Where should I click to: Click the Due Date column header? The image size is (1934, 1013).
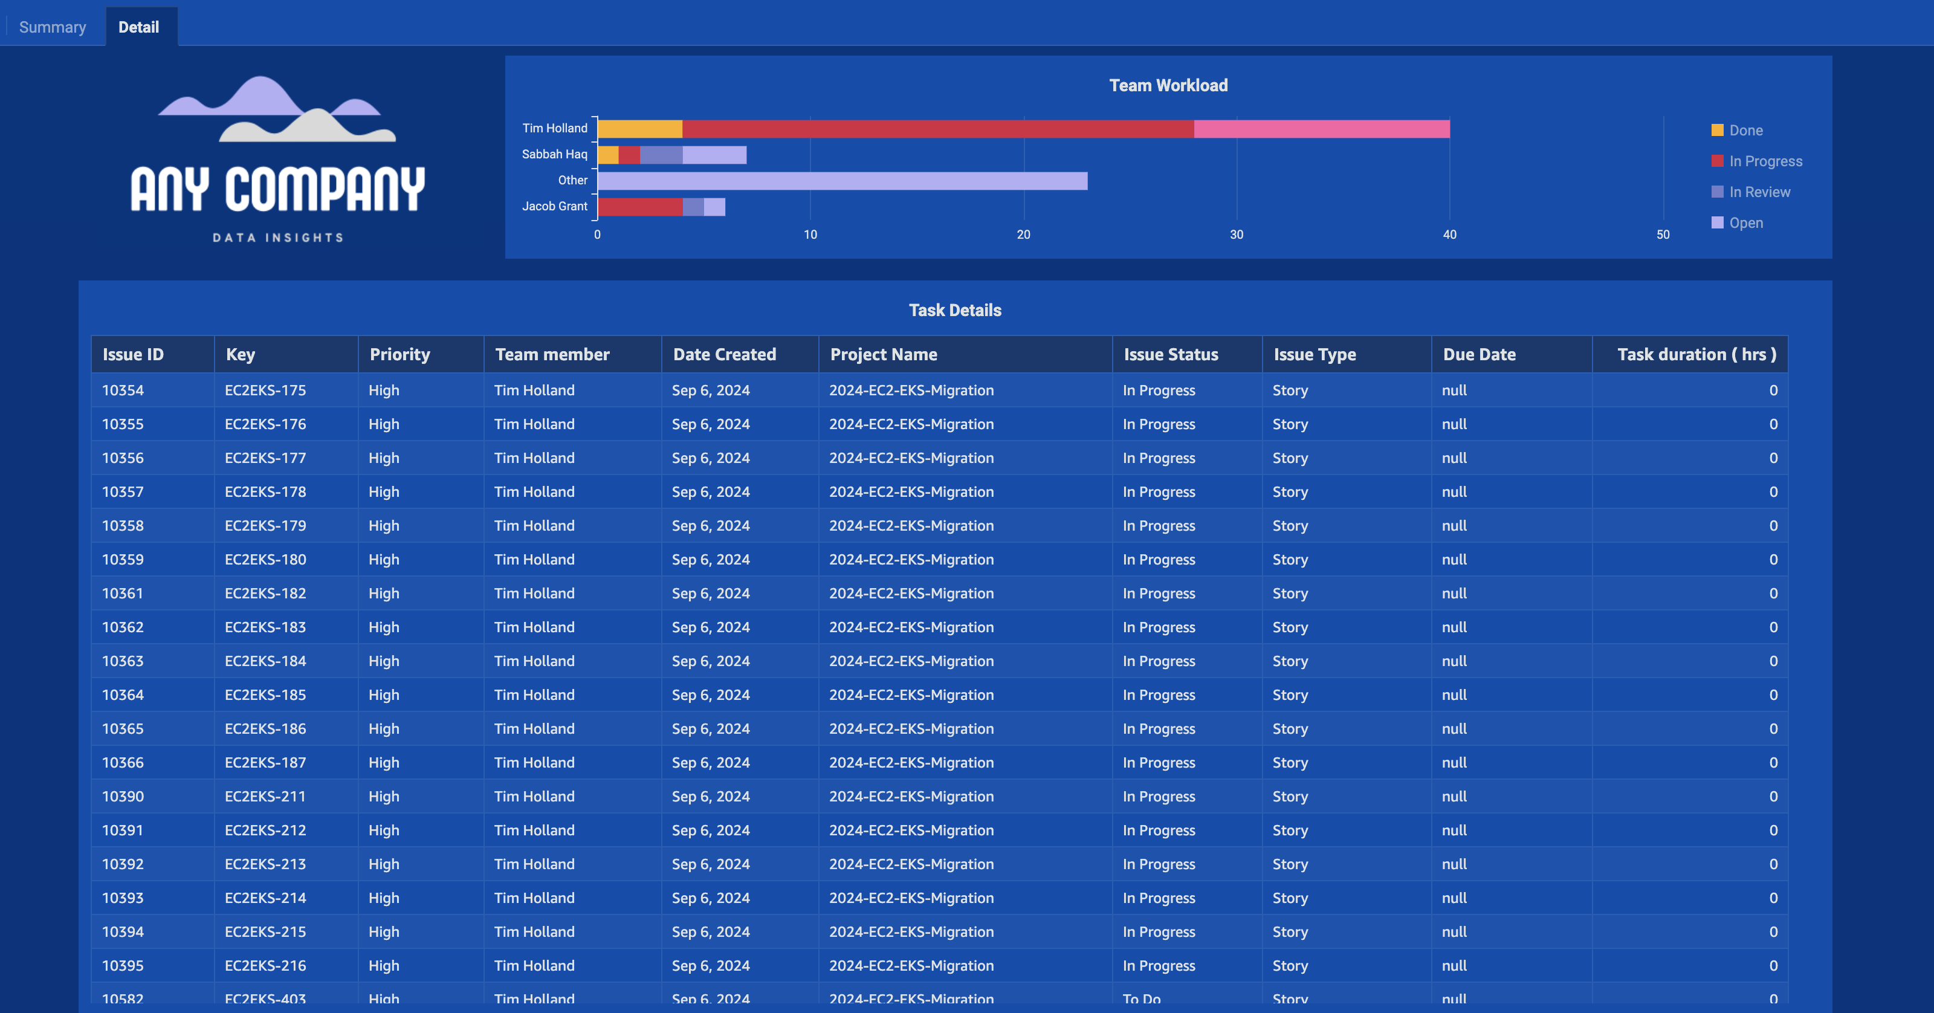[x=1479, y=354]
